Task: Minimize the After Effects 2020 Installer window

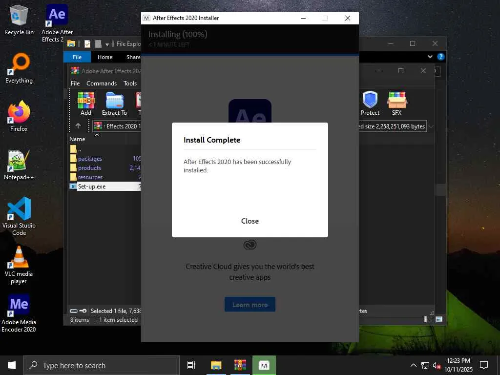Action: coord(303,18)
